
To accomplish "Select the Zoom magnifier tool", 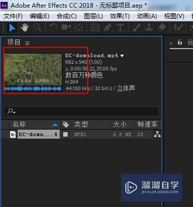I will (x=37, y=27).
